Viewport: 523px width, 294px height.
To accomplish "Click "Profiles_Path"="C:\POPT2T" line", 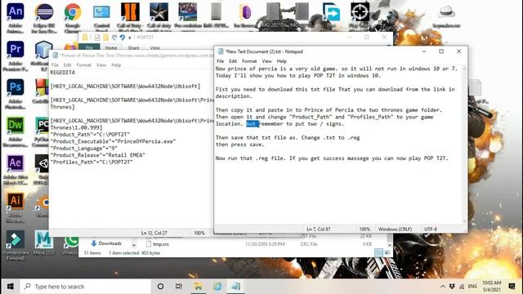I will click(92, 162).
